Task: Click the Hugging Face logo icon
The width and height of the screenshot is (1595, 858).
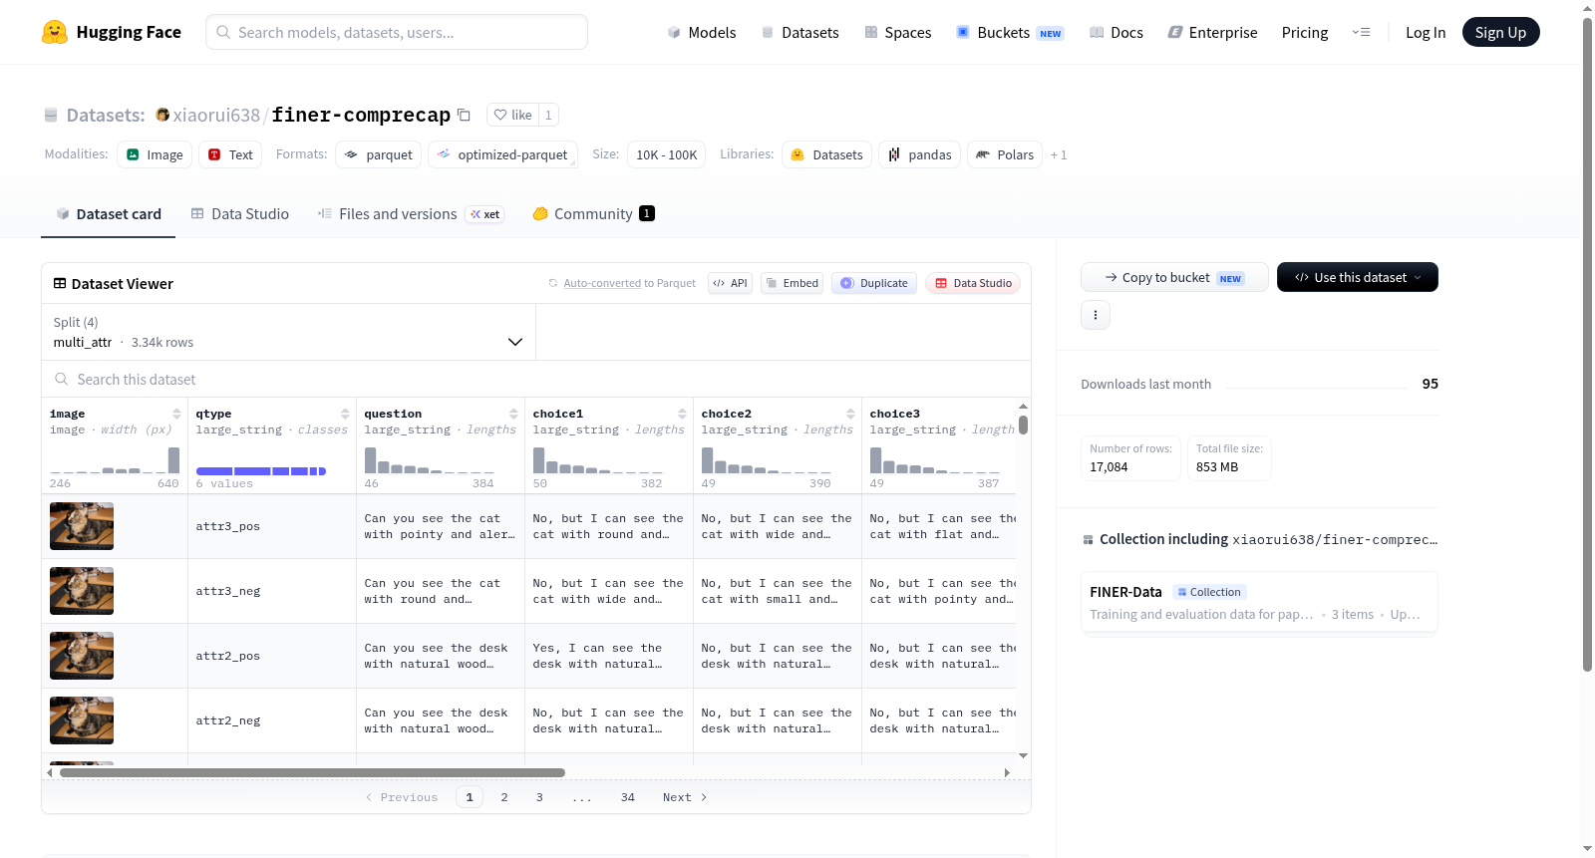Action: (x=55, y=32)
